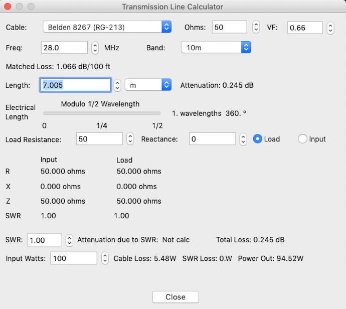Click the Ohms stepper control
This screenshot has width=346, height=309.
coord(256,27)
